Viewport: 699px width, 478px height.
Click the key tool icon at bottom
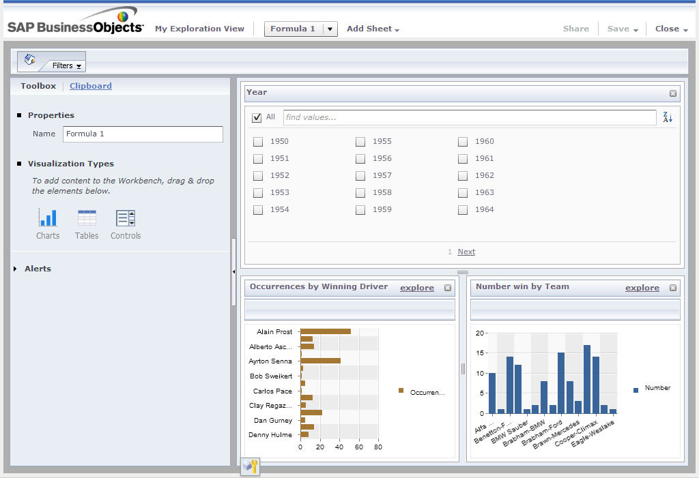tap(251, 466)
